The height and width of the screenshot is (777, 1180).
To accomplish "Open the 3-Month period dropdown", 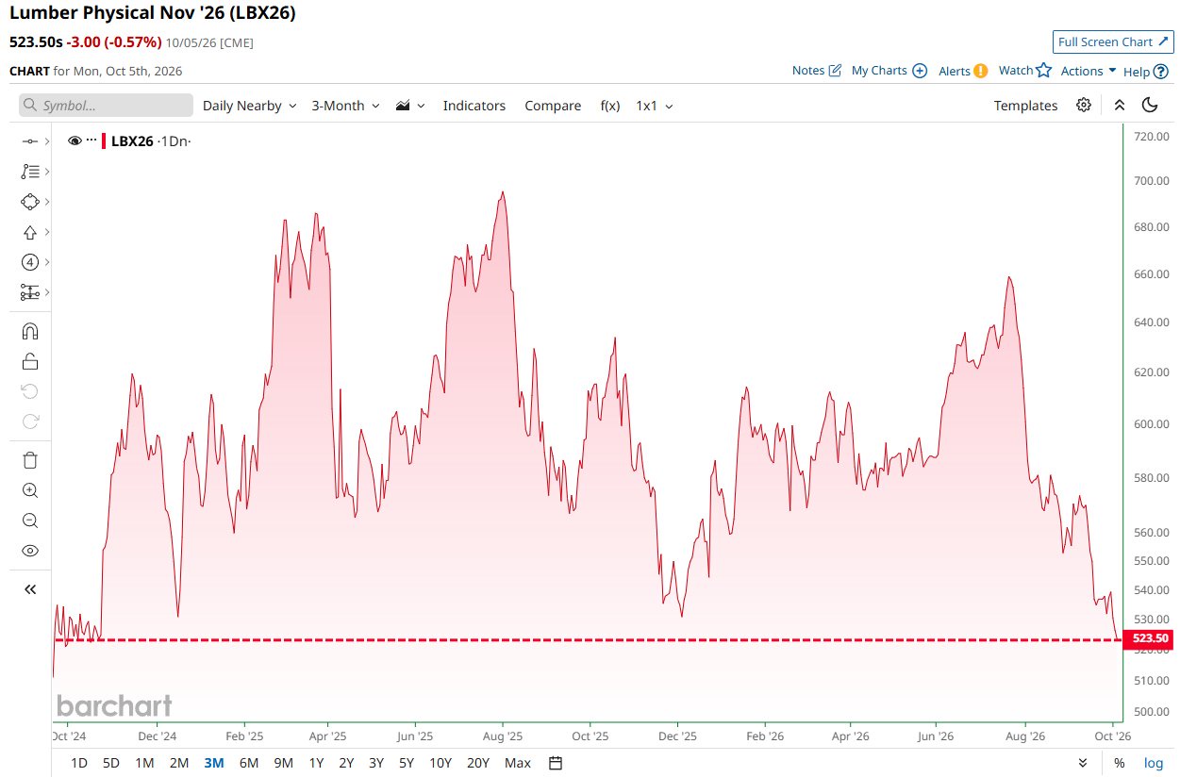I will 345,106.
